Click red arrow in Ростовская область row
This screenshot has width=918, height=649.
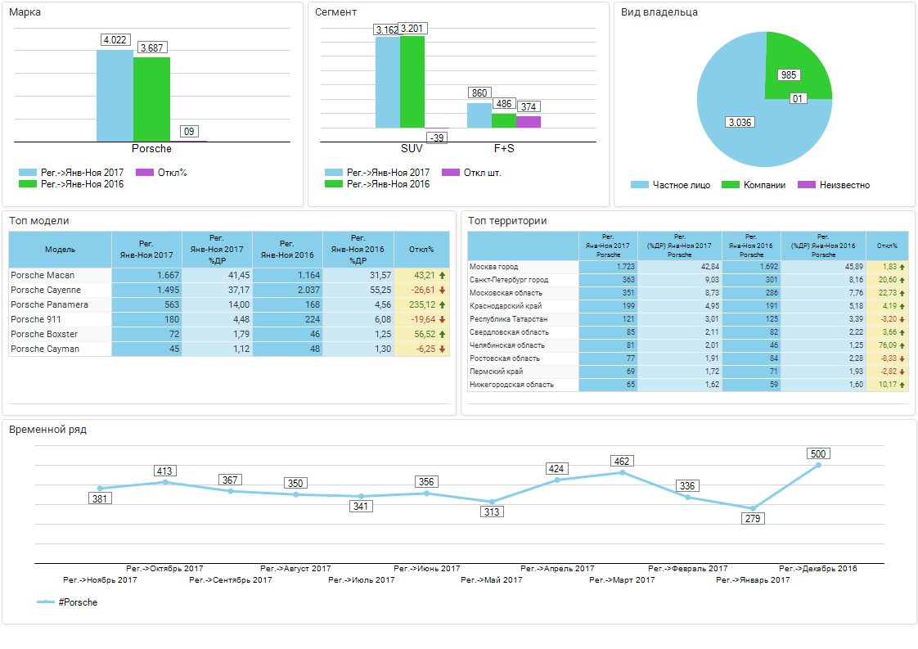pyautogui.click(x=902, y=358)
